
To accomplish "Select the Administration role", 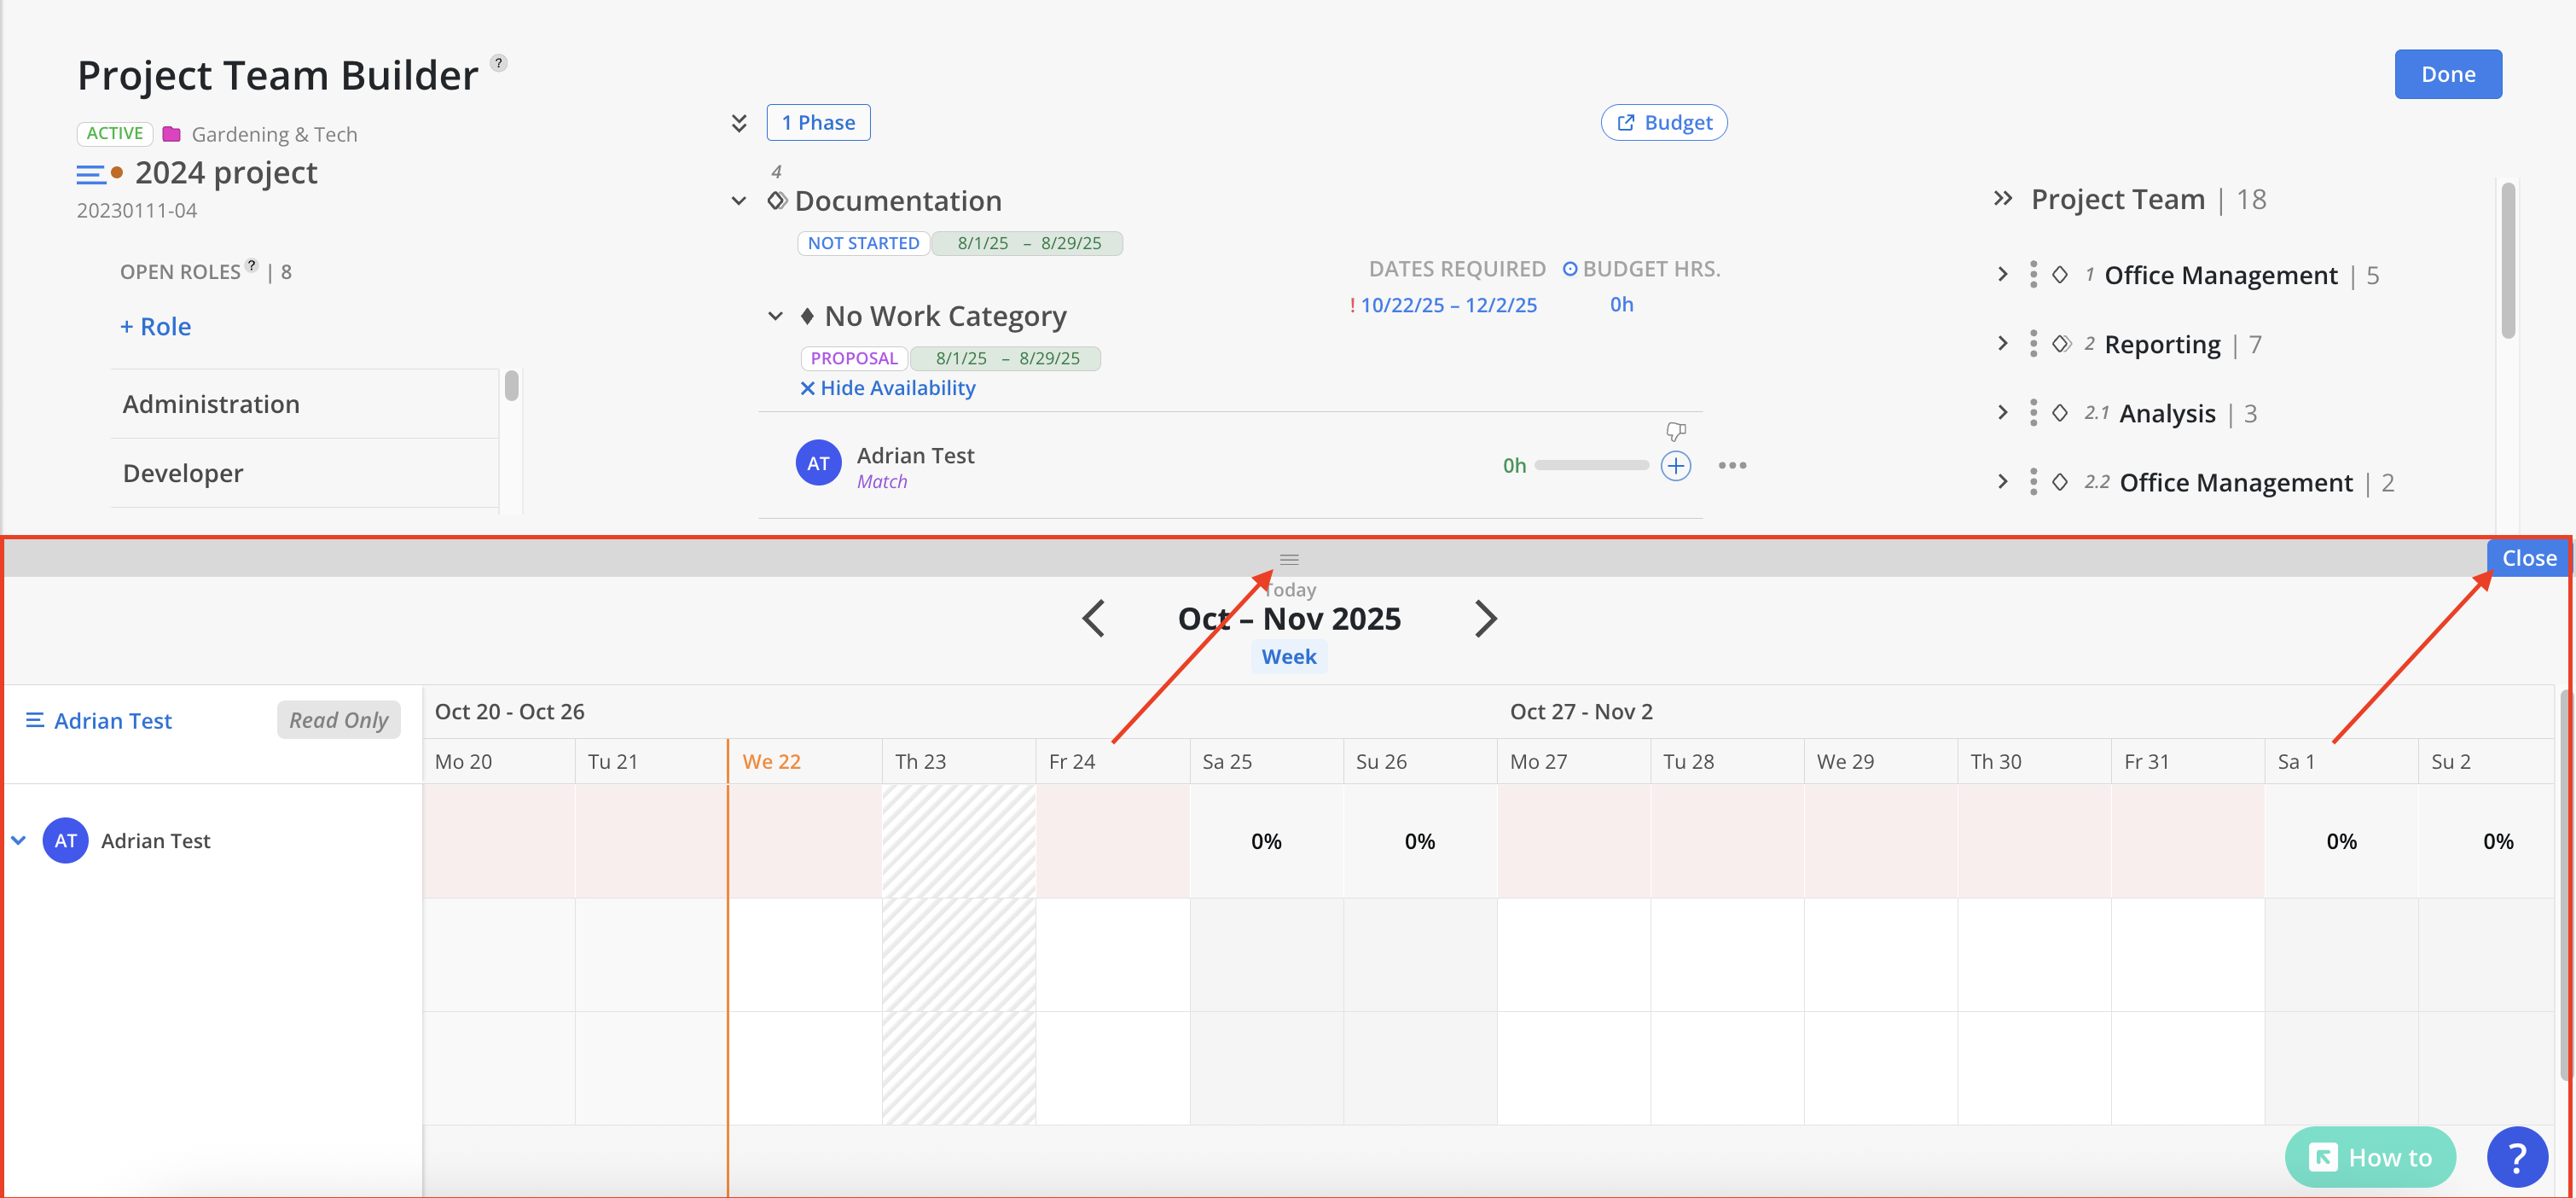I will click(211, 404).
